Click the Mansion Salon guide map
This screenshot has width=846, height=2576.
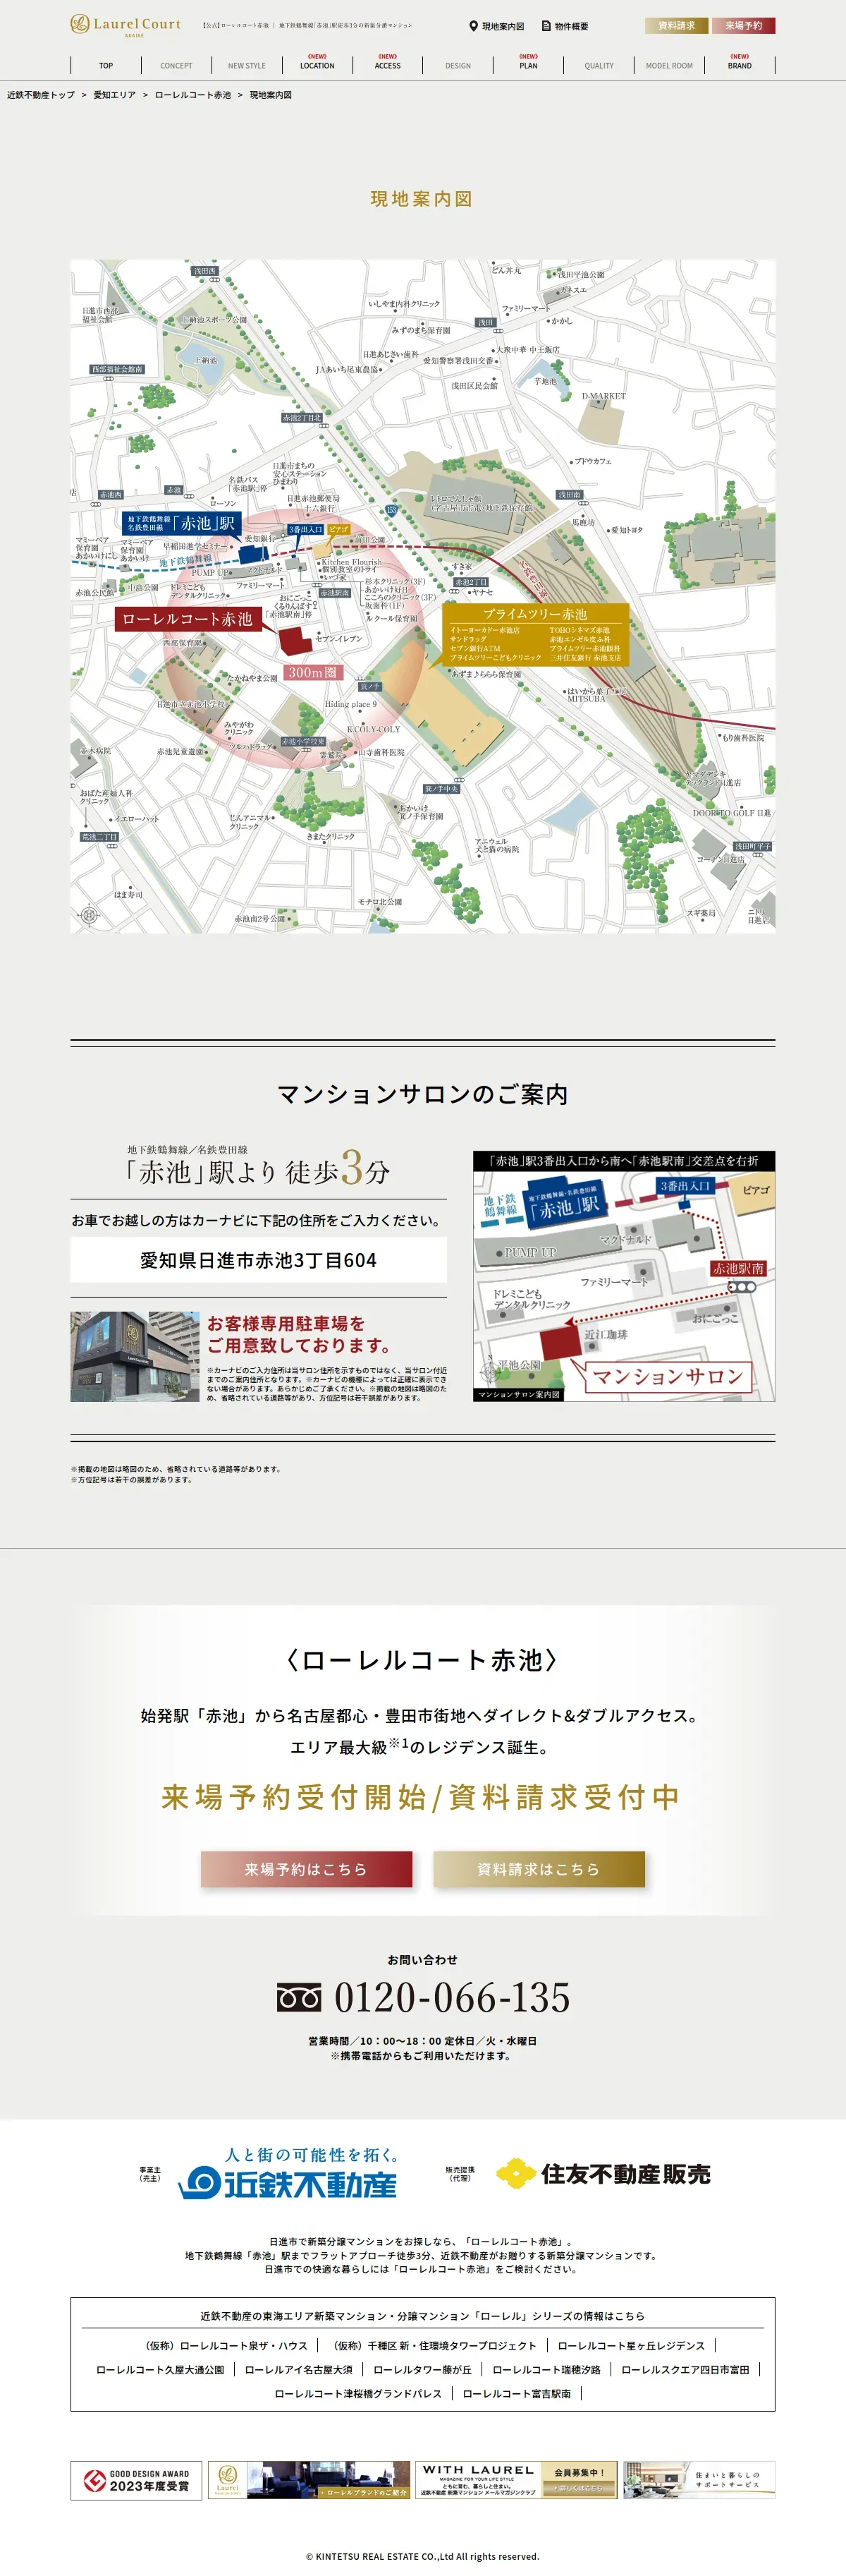pos(624,1276)
